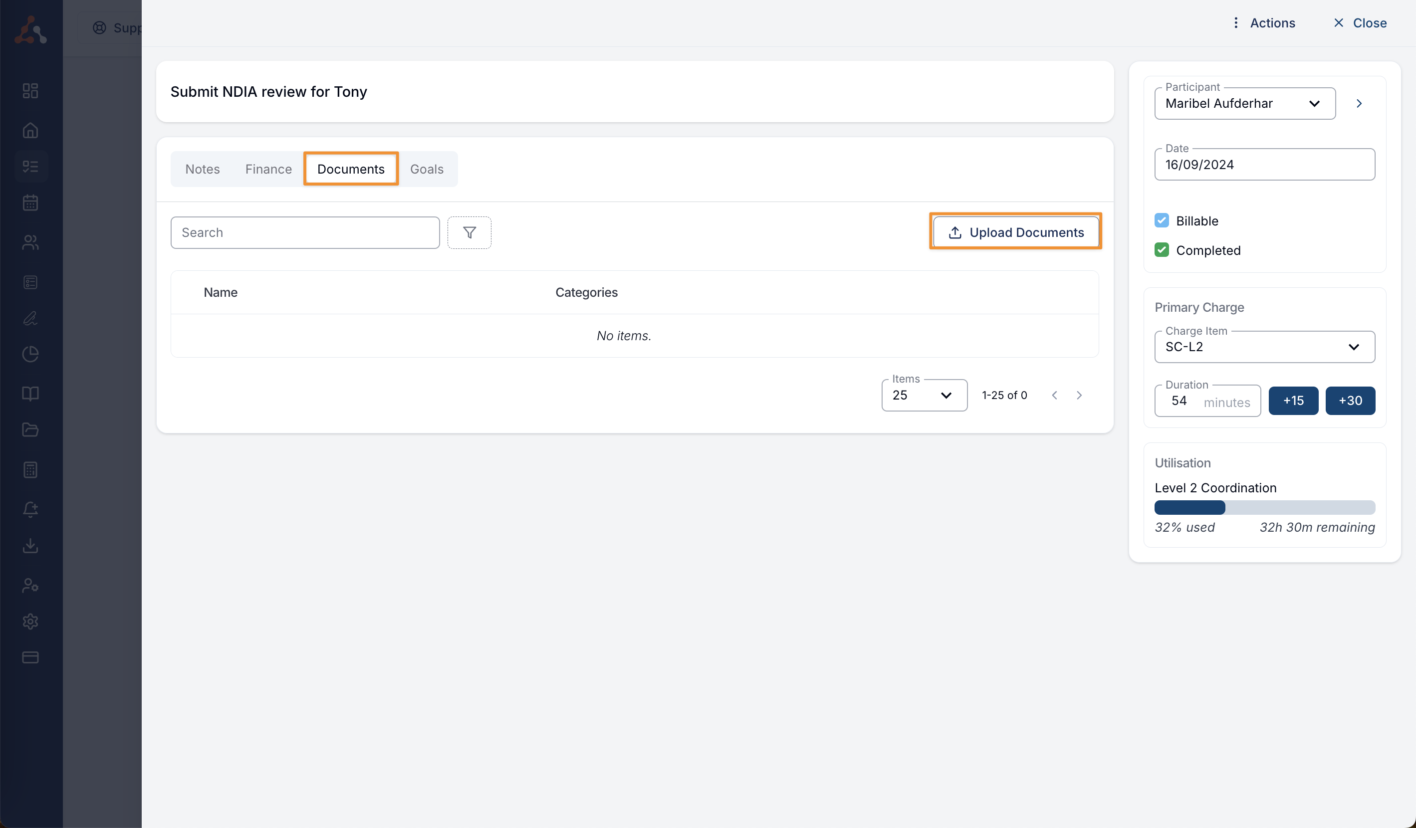Select the home icon in sidebar

[x=30, y=130]
